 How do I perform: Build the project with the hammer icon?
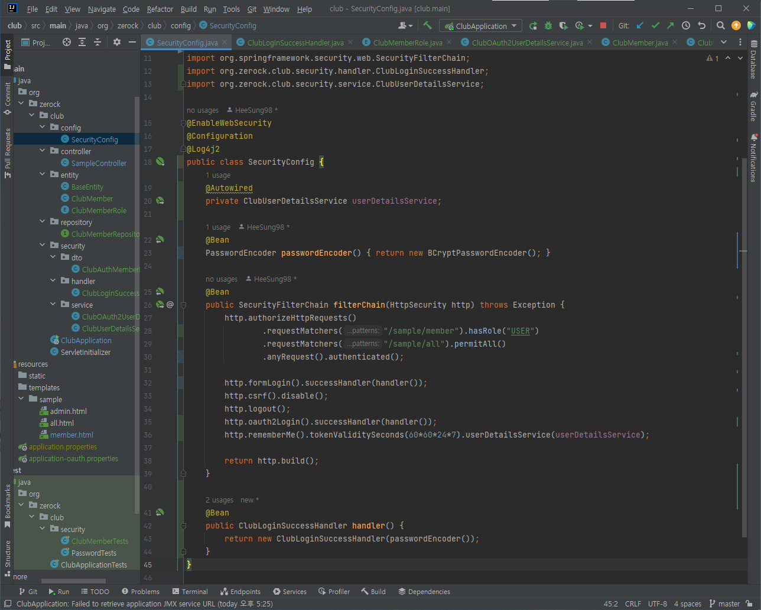tap(428, 25)
